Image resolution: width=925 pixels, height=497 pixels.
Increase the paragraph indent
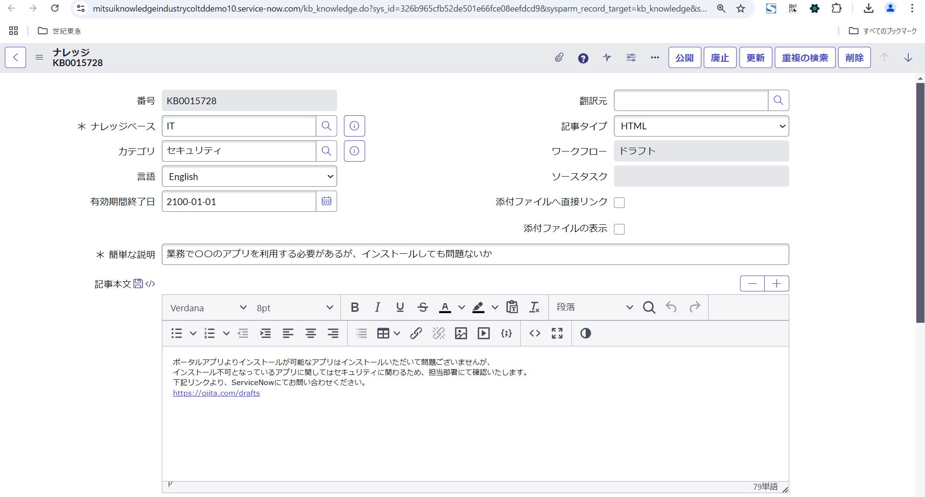click(x=266, y=333)
